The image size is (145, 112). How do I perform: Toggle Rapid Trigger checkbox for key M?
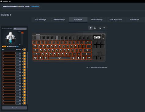(x=24, y=86)
